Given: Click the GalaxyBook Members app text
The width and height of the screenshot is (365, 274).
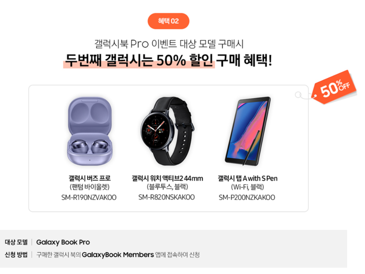Looking at the screenshot, I should pos(118,255).
